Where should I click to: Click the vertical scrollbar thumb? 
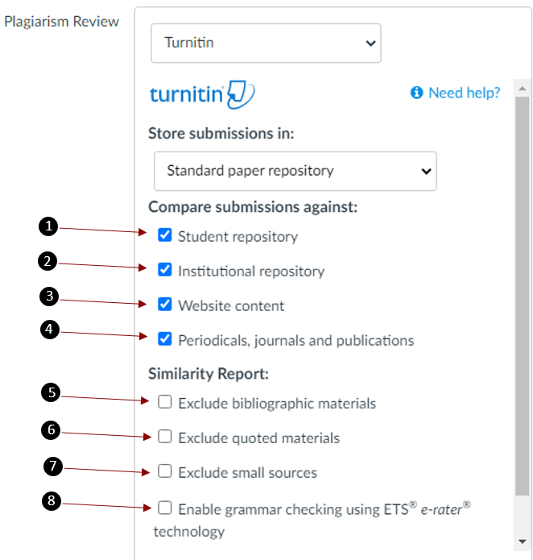(x=522, y=290)
